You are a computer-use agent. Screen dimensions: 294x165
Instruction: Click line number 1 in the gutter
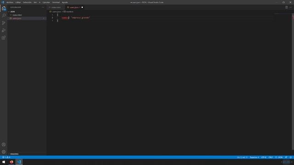[x=52, y=15]
